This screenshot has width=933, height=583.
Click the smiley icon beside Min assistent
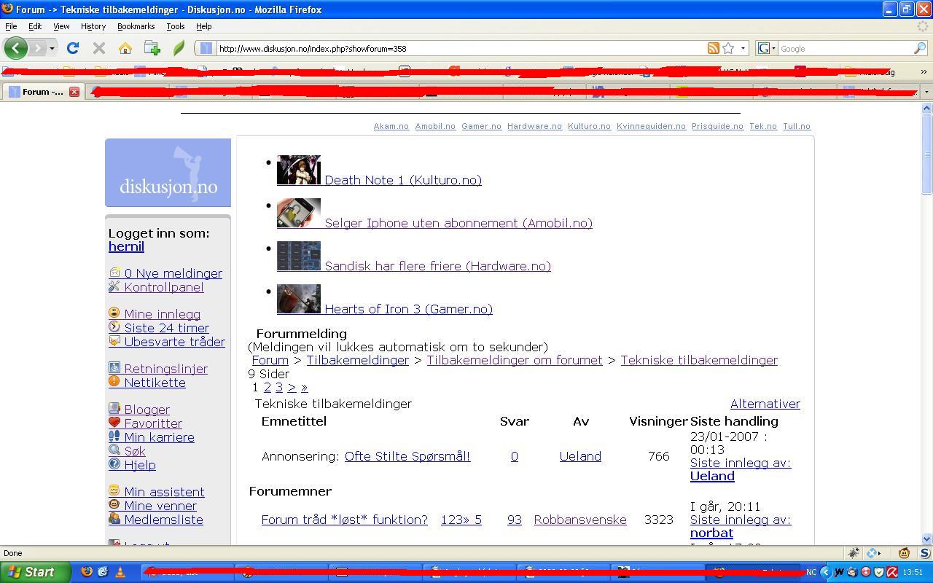[x=114, y=491]
